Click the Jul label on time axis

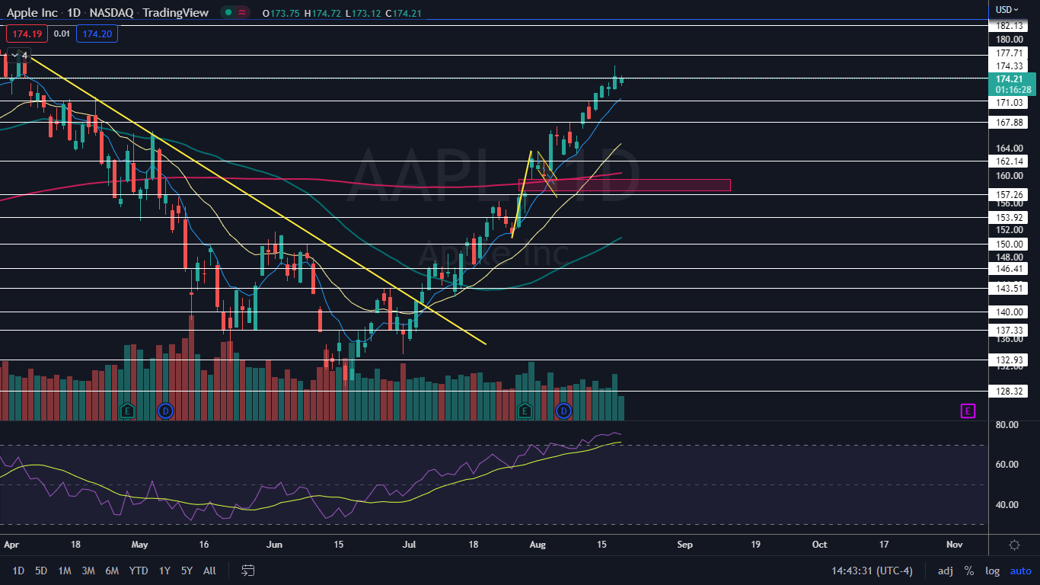point(409,545)
